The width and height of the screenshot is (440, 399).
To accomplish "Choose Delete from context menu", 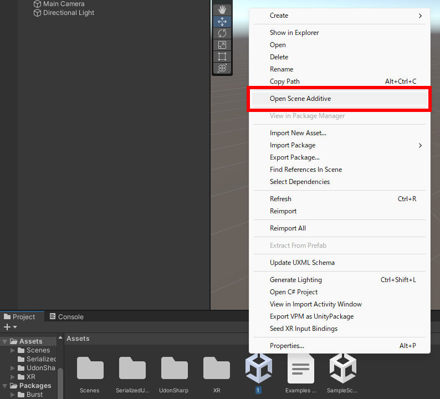I will tap(340, 57).
